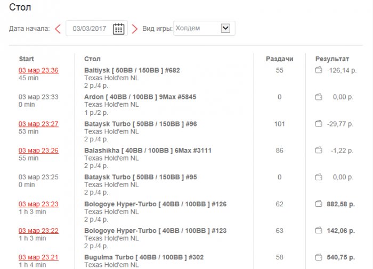Viewport: 373px width, 269px height.
Task: Select Bataysk Turbo [ 50BB / 150BB ] #95
Action: (141, 177)
